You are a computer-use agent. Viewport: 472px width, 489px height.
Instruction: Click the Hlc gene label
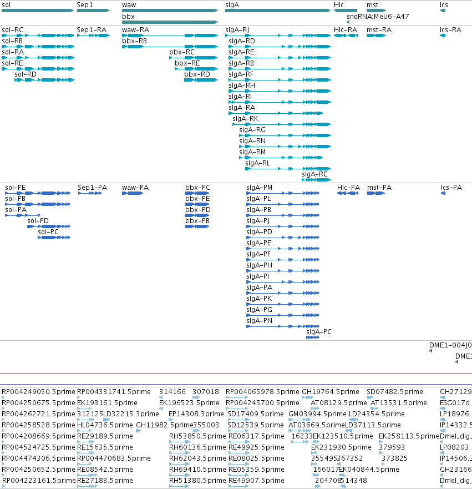click(339, 5)
